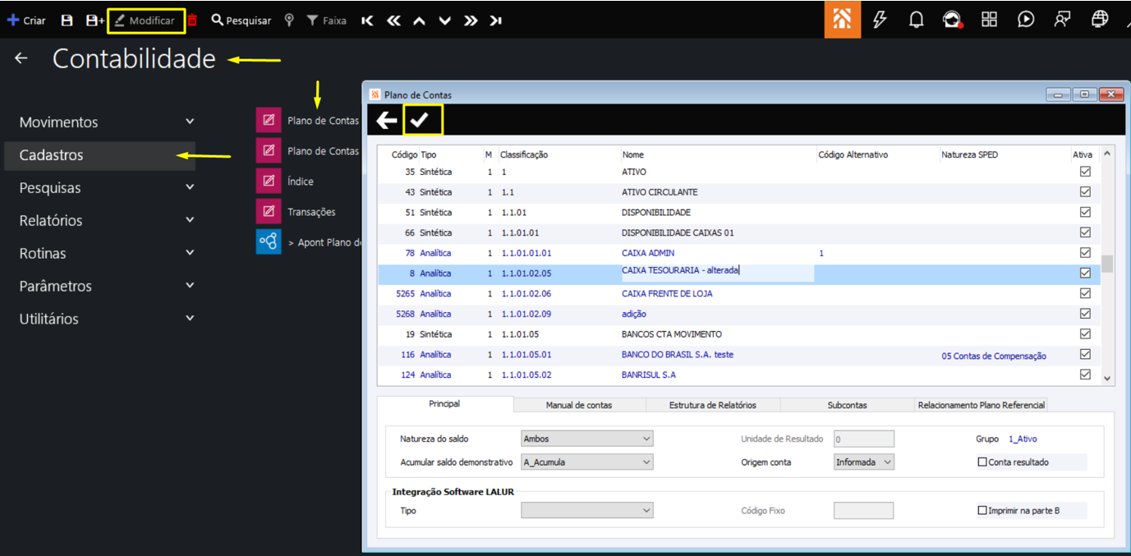1131x556 pixels.
Task: Enable the Conta resultado checkbox
Action: (x=982, y=462)
